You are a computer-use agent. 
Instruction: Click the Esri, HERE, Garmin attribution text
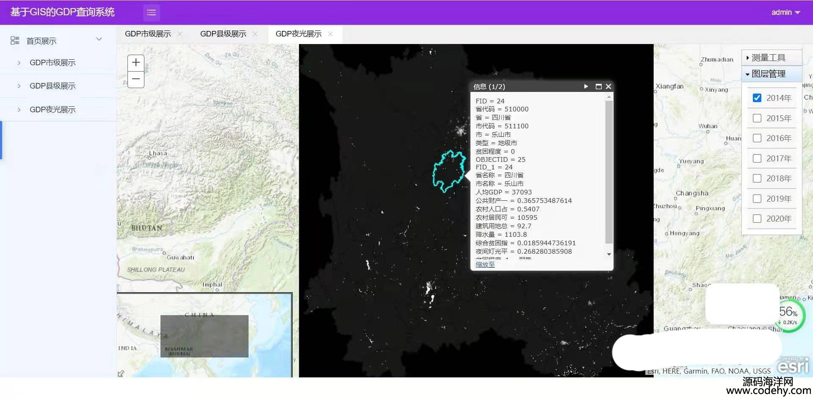tap(709, 371)
